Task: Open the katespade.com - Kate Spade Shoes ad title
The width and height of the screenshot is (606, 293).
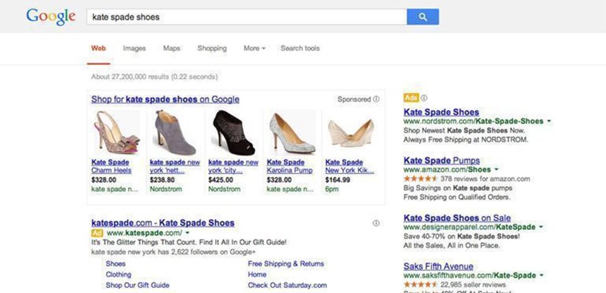Action: click(163, 223)
